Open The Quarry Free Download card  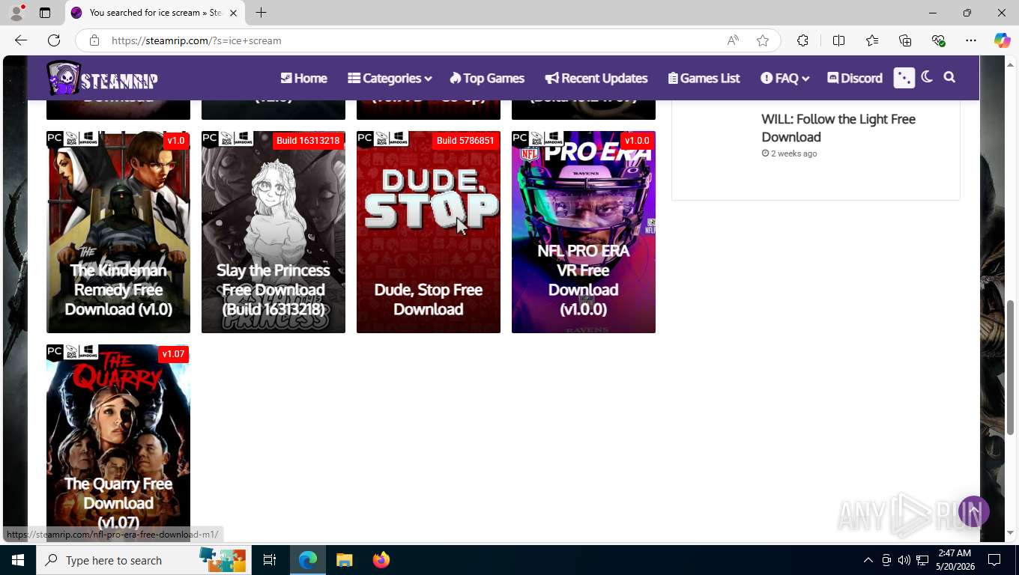point(118,442)
